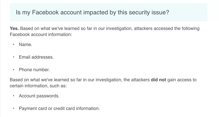The image size is (219, 117).
Task: Click the bullet point before "Phone number."
Action: pos(13,70)
